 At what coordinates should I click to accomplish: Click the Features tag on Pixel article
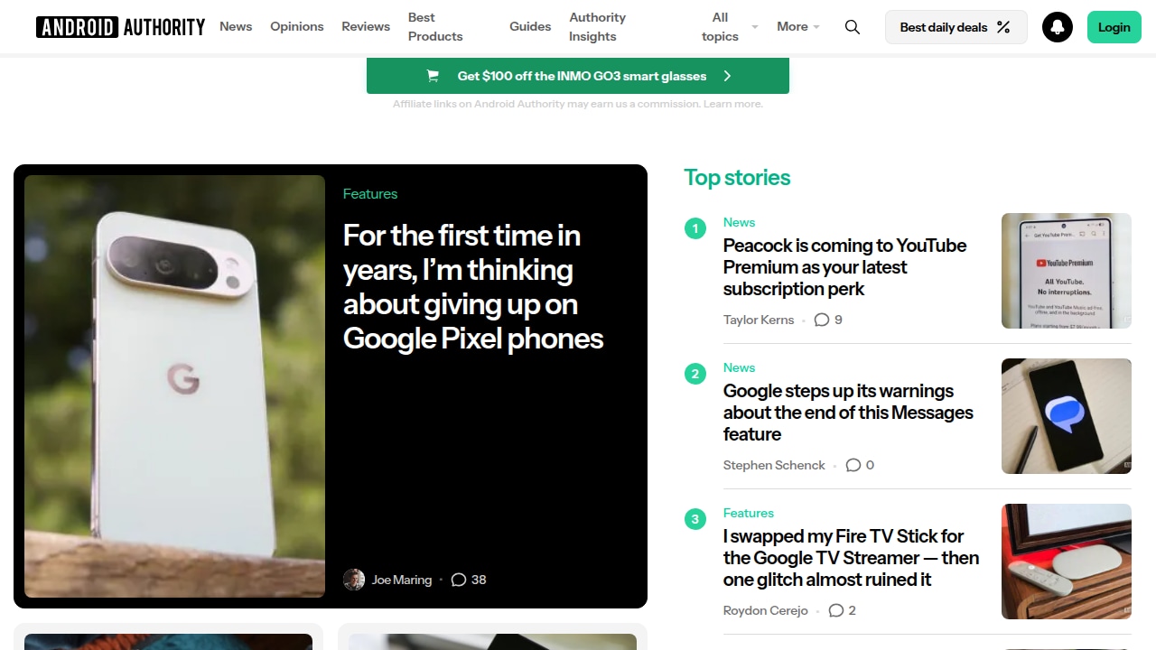point(370,194)
